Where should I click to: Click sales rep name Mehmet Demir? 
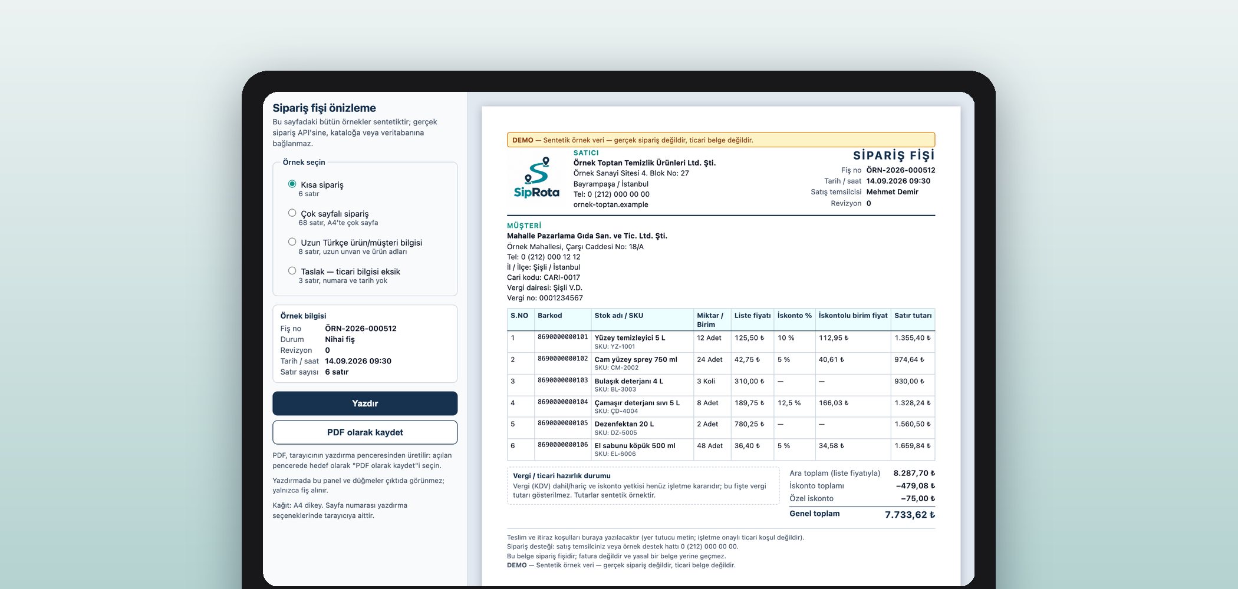coord(892,192)
